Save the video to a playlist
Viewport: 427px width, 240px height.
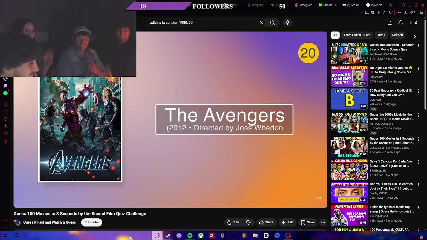tap(307, 222)
